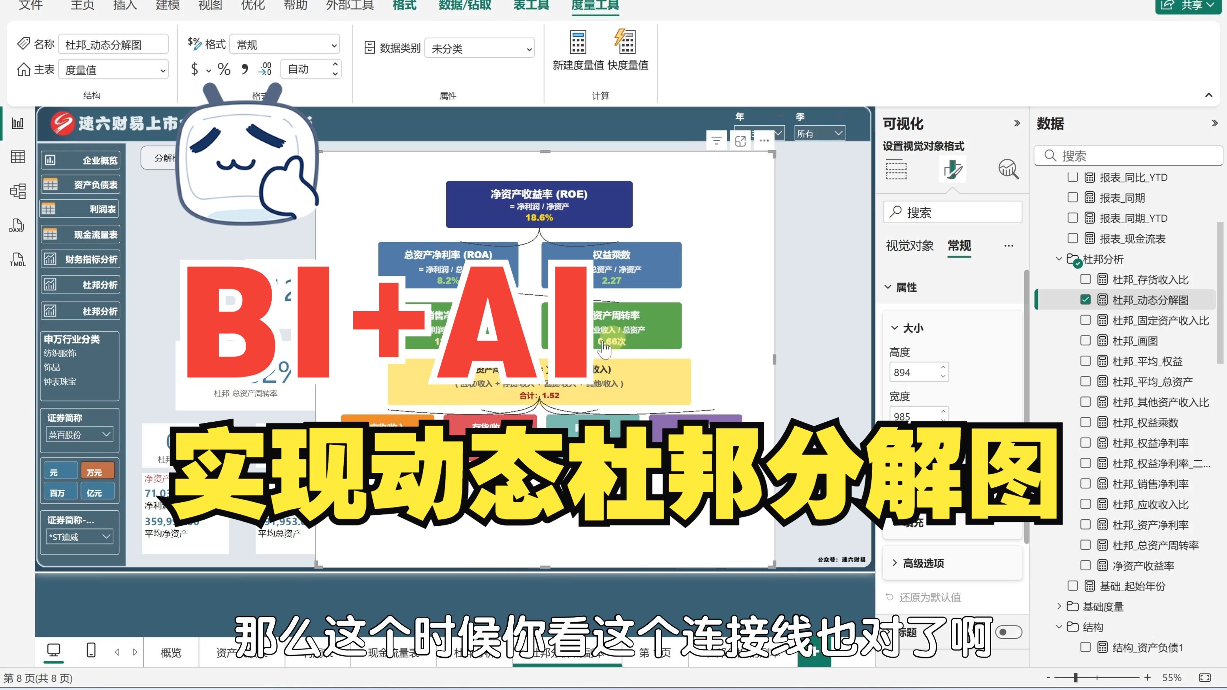Open the TMDL view sidebar icon
This screenshot has width=1227, height=690.
(x=17, y=259)
